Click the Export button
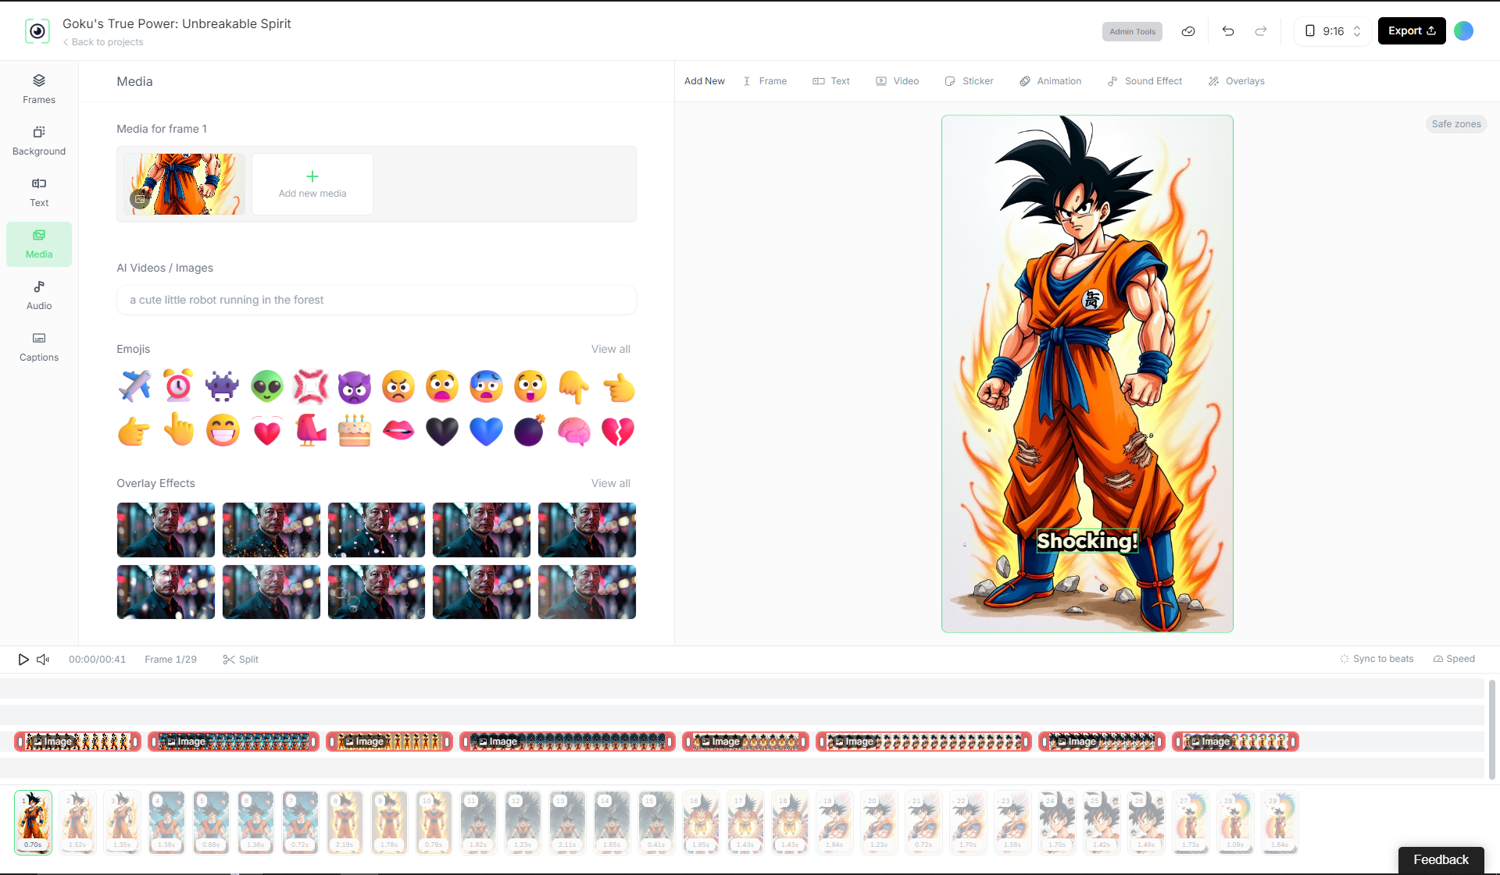Screen dimensions: 1500x875 [x=1411, y=30]
